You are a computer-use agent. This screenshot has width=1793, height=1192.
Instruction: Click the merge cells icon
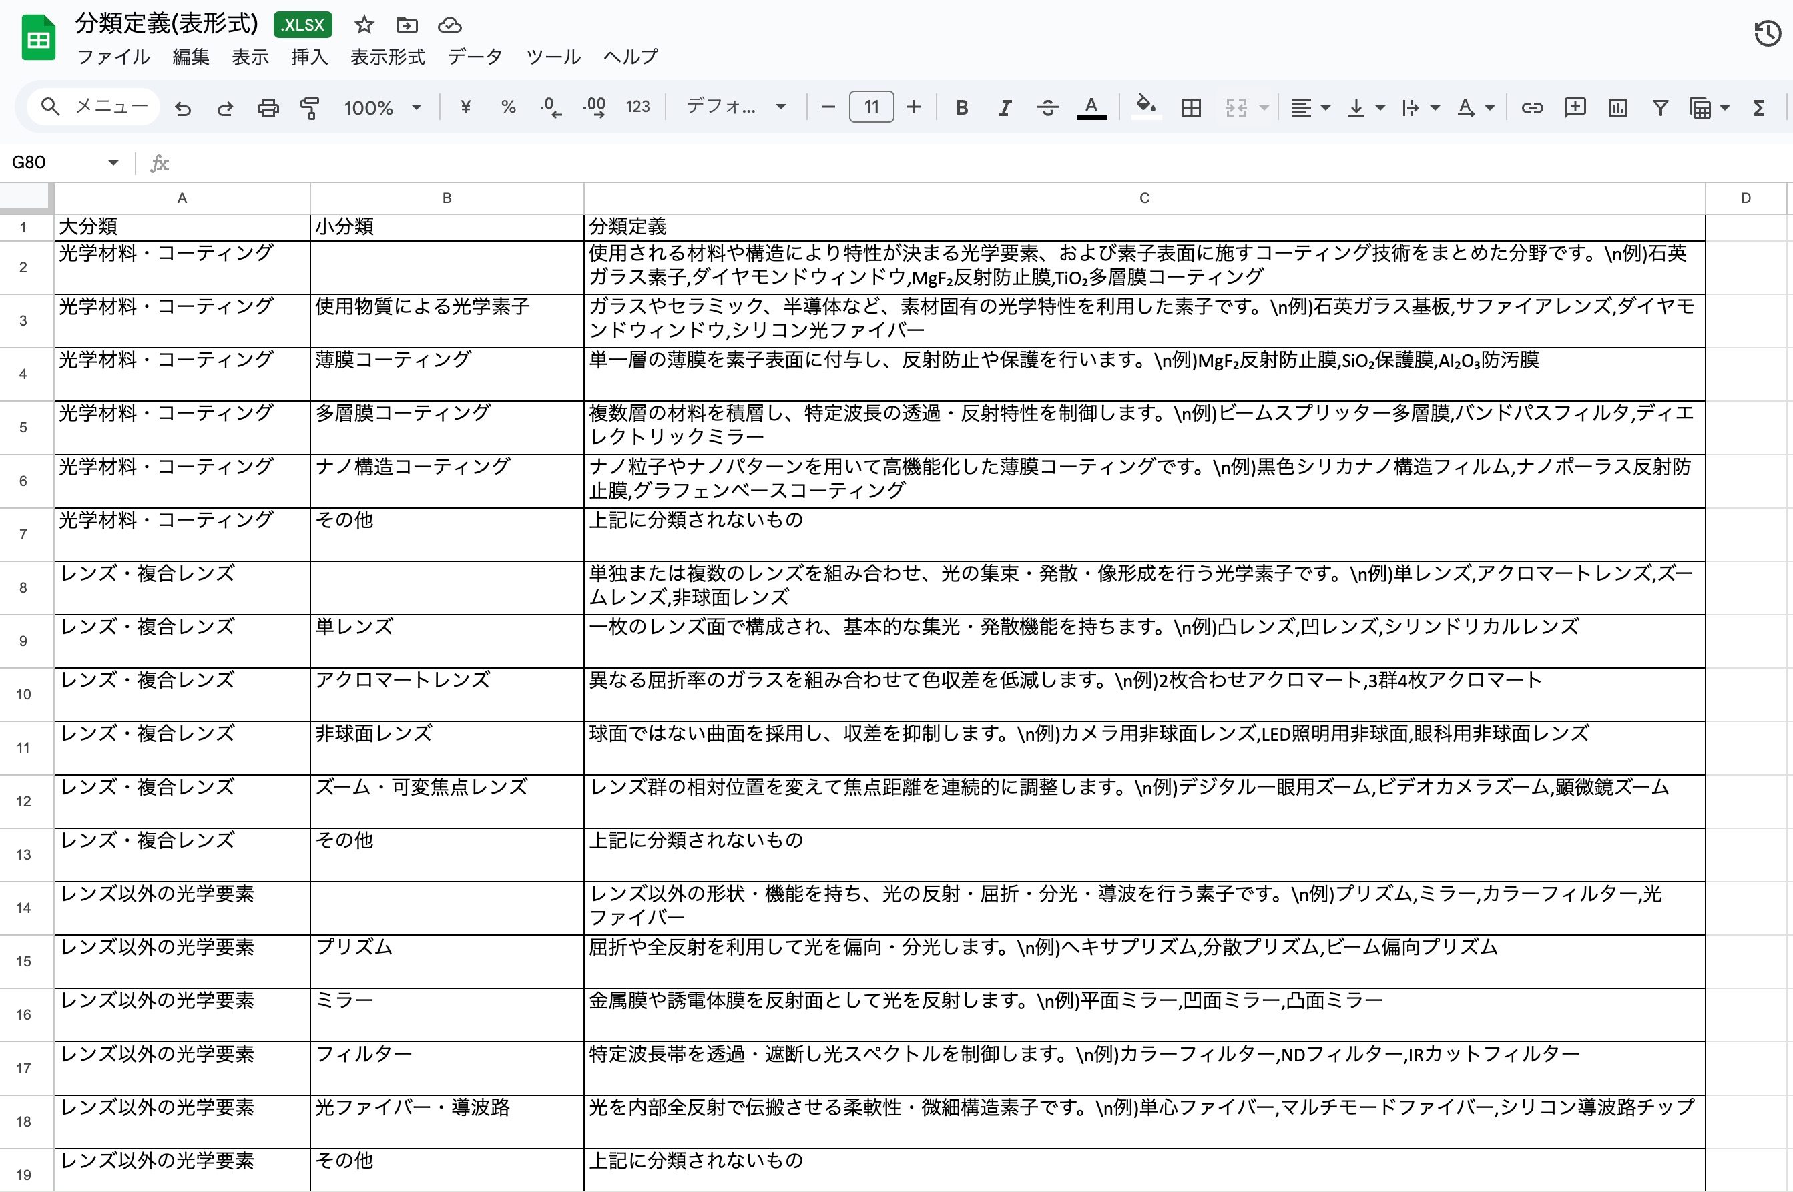point(1236,108)
